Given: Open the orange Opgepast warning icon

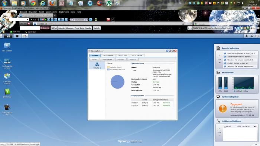Looking at the screenshot, I should pyautogui.click(x=223, y=109).
